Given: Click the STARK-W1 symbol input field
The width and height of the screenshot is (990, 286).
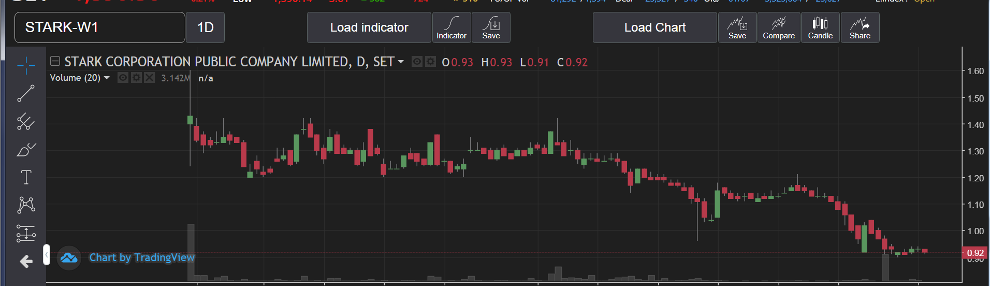Looking at the screenshot, I should [100, 27].
